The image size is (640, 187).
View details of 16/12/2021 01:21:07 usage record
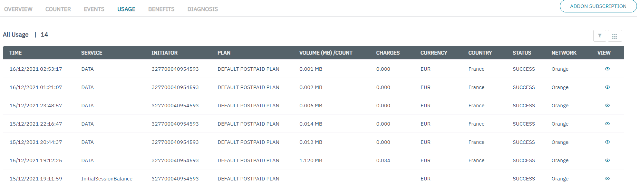pyautogui.click(x=607, y=87)
